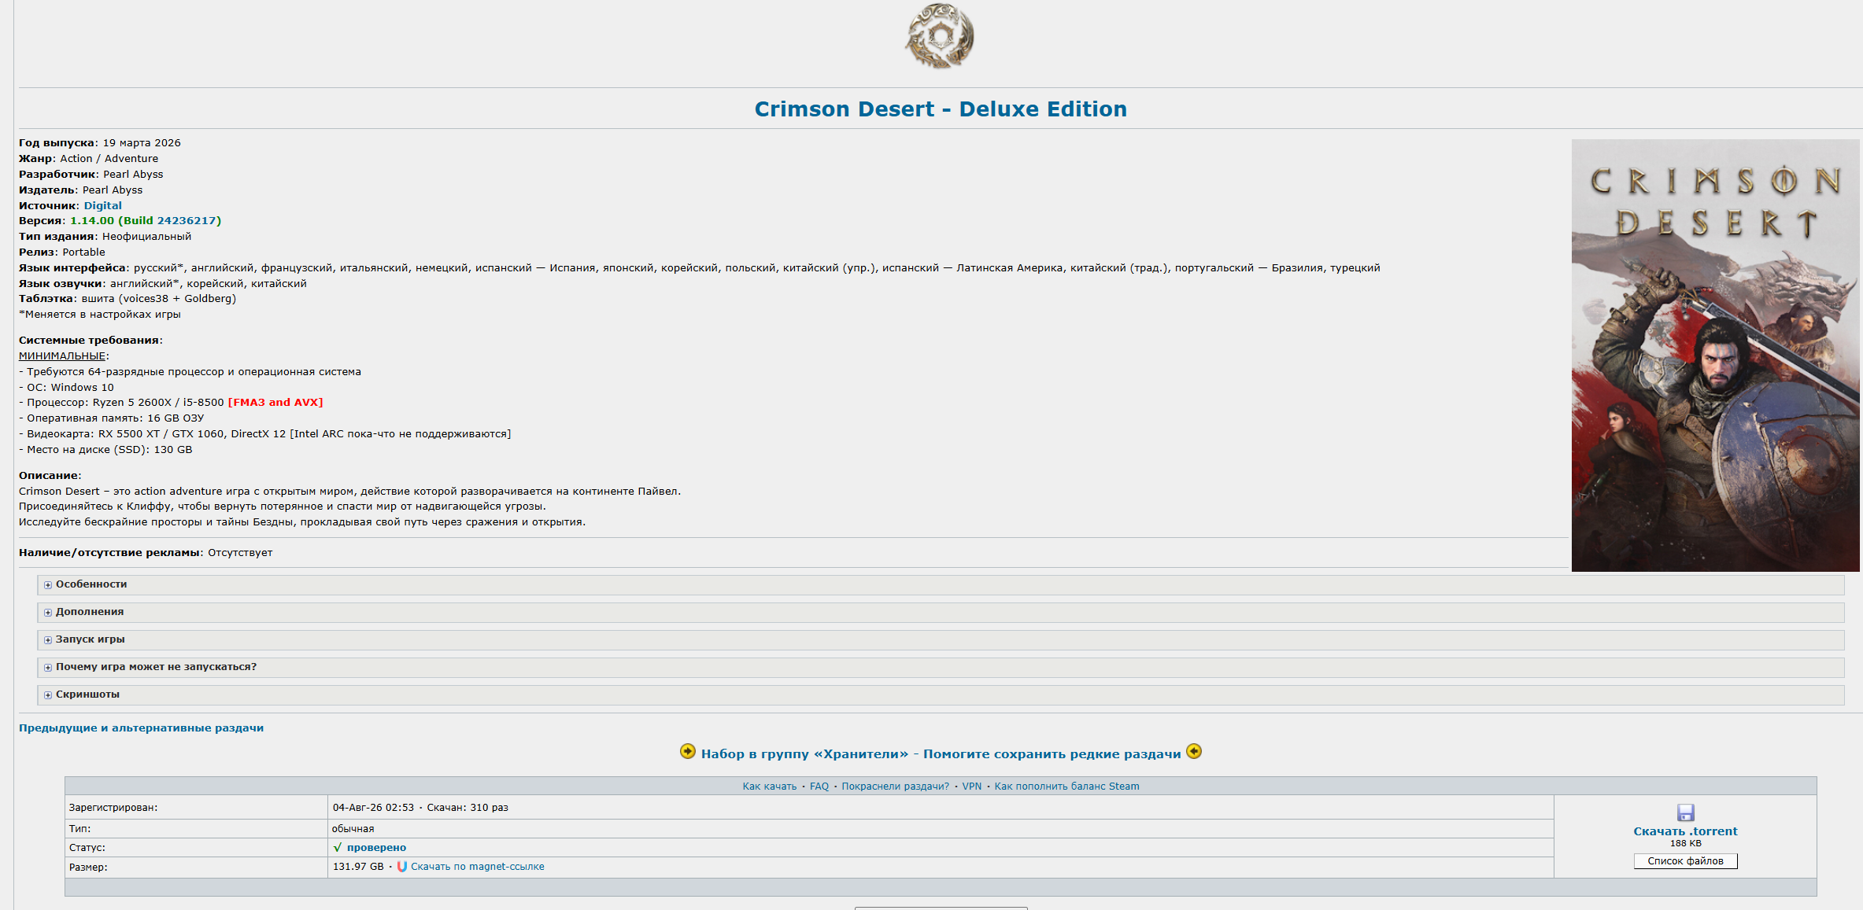This screenshot has height=910, width=1863.
Task: Open «Как пополнить баланс Steam» link
Action: (x=1066, y=787)
